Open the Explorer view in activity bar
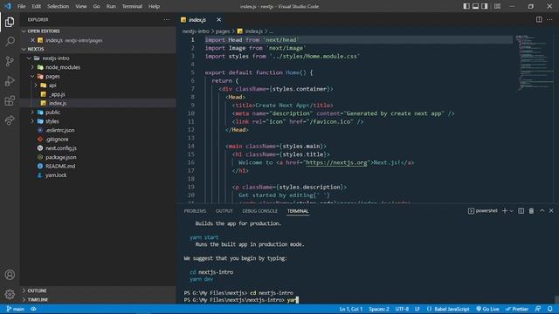Screen dimensions: 559x314 10,22
